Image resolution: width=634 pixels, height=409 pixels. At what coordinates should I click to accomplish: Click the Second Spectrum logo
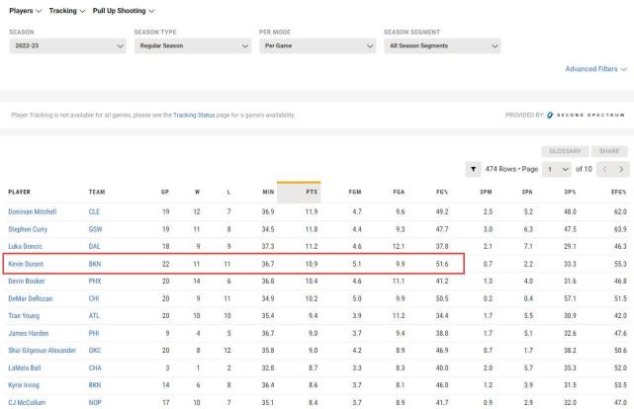[x=586, y=115]
